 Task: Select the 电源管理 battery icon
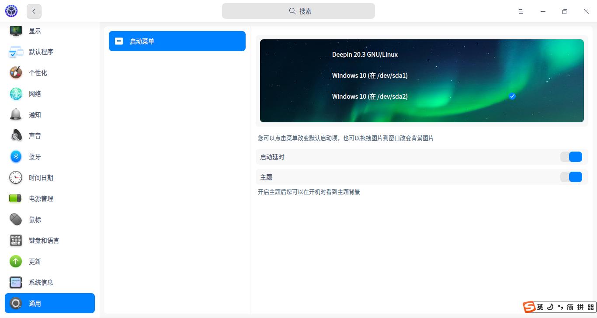pos(16,198)
